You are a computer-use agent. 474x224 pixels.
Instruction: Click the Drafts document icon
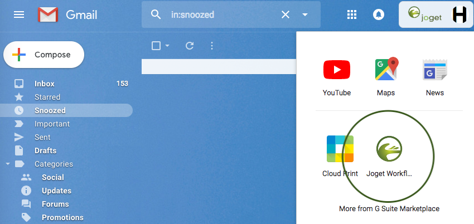click(19, 150)
